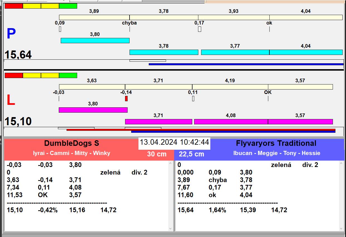Select the red -0,14 fault marker in lane L
This screenshot has width=346, height=237.
pyautogui.click(x=126, y=98)
